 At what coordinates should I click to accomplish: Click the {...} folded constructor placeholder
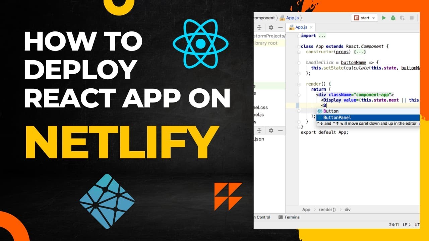pos(360,52)
